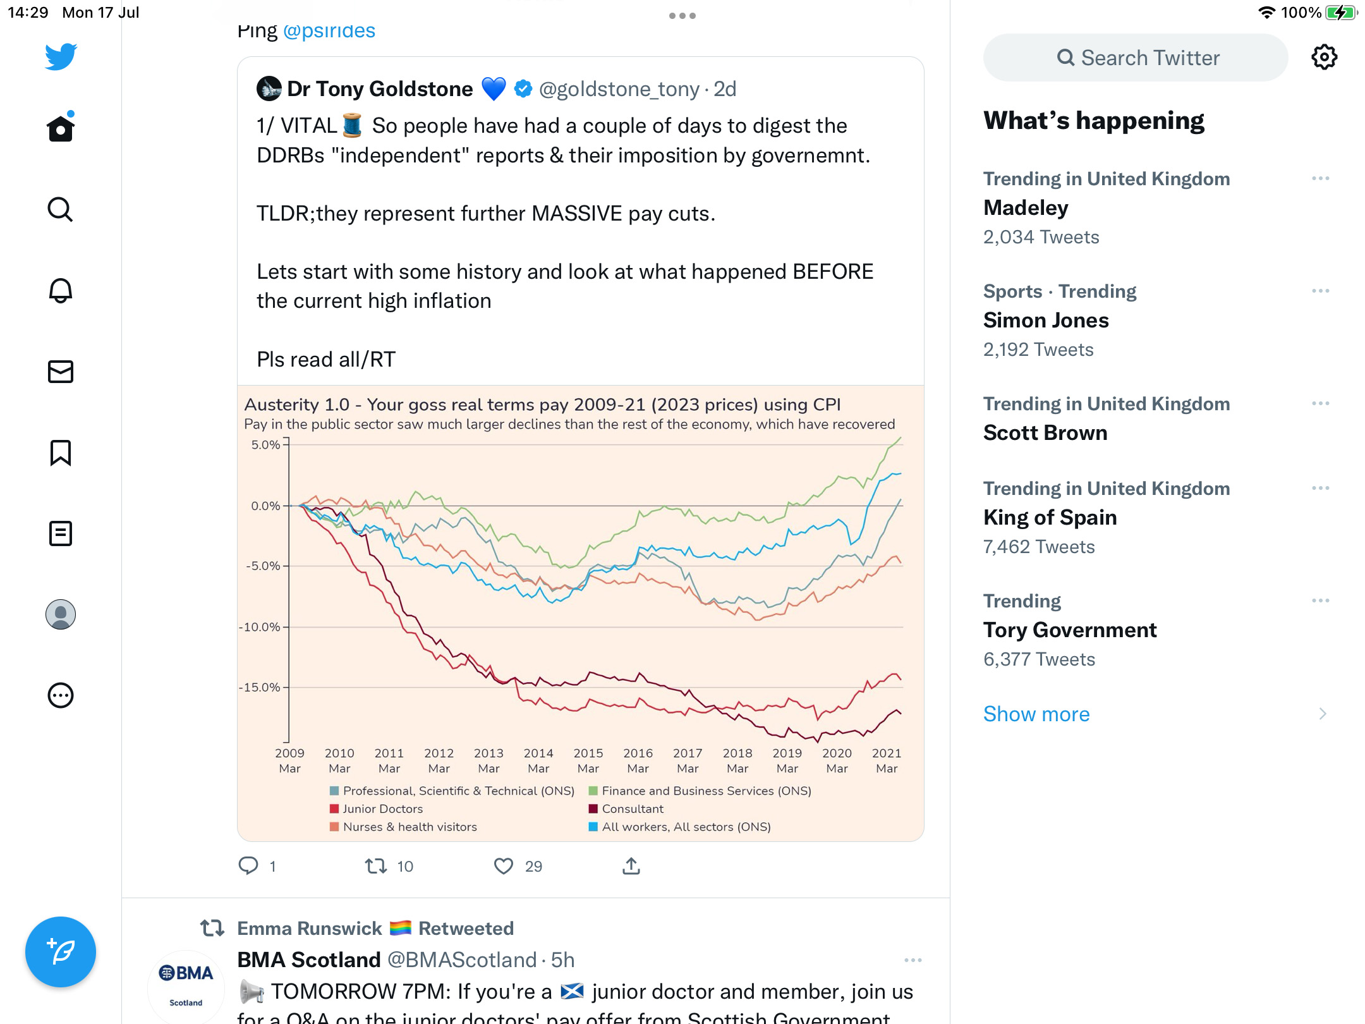Open more options for Simon Jones trend
1365x1024 pixels.
tap(1321, 291)
